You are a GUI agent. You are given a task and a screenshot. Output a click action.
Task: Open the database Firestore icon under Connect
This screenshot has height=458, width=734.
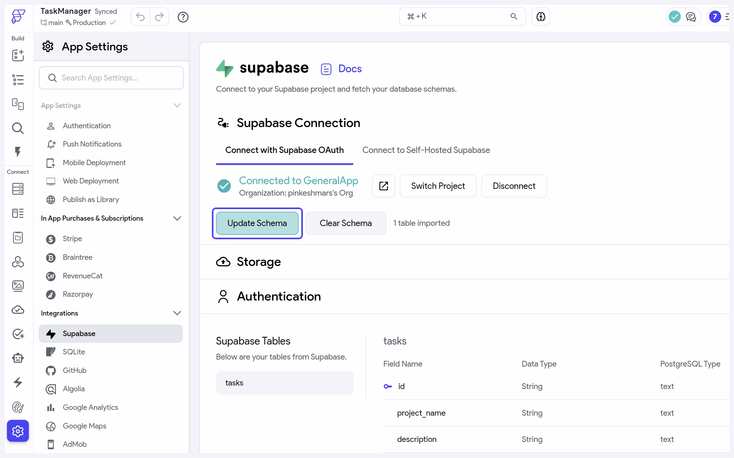click(x=18, y=189)
